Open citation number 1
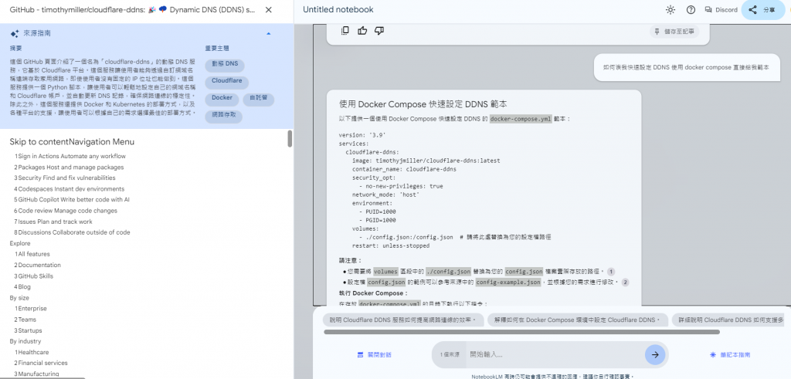 pyautogui.click(x=611, y=271)
